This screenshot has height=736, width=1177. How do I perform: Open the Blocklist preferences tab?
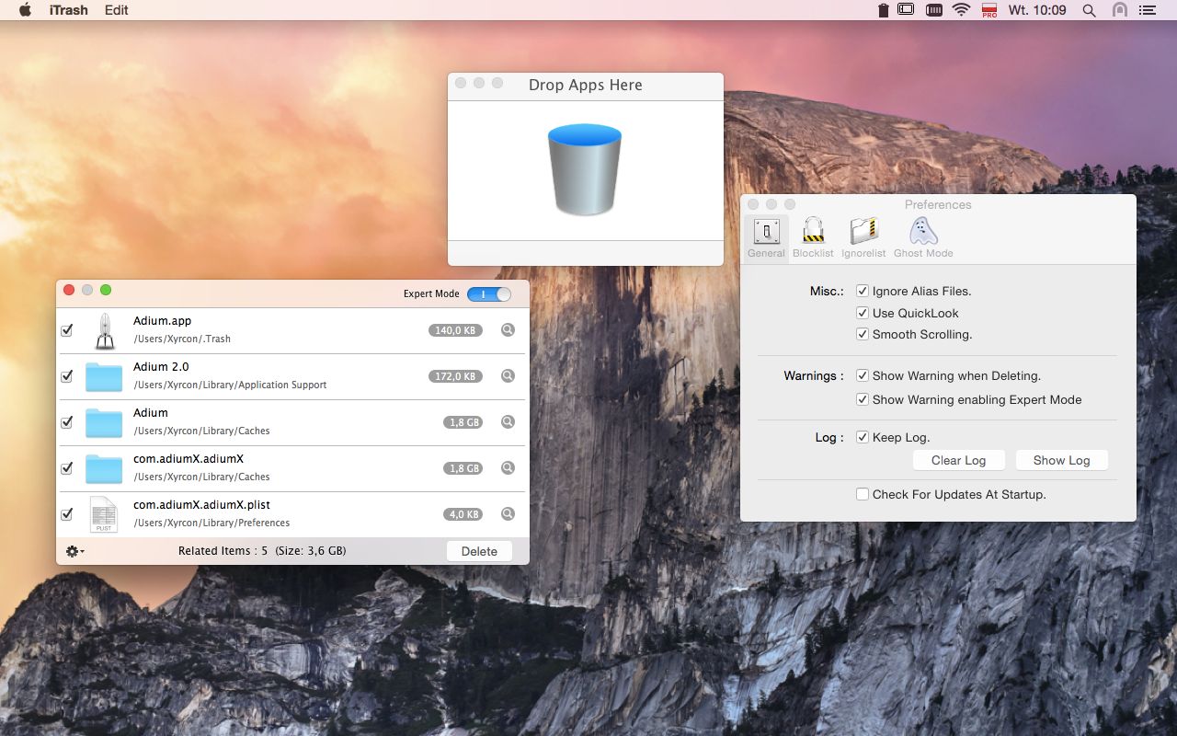coord(813,238)
